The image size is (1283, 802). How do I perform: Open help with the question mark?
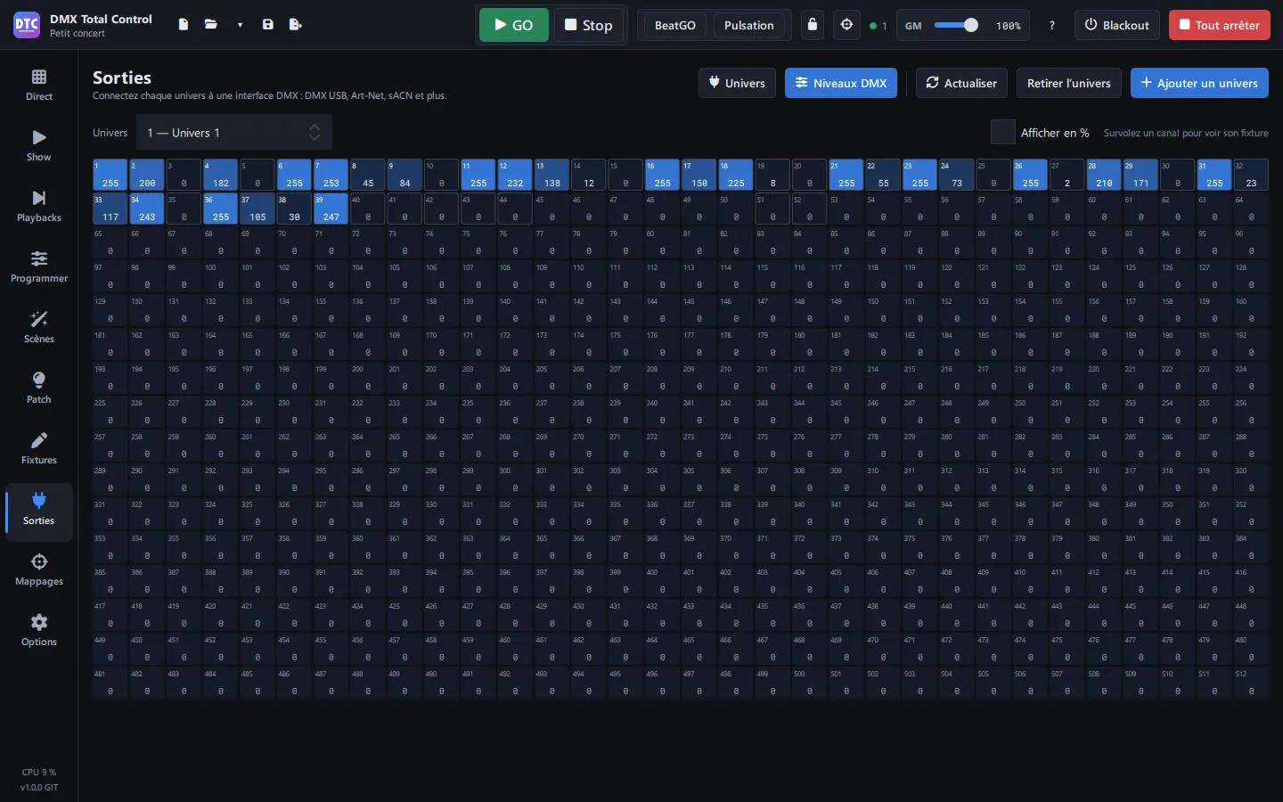1052,25
